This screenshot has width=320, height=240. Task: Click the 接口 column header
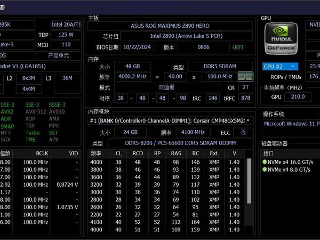click(x=291, y=154)
